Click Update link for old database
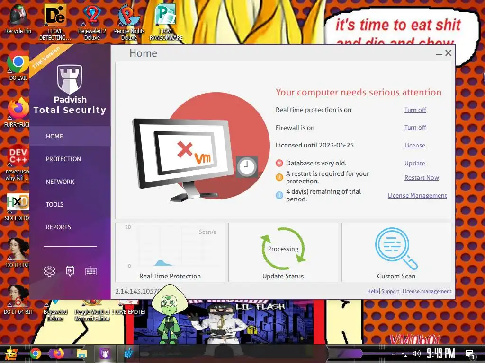 coord(415,163)
